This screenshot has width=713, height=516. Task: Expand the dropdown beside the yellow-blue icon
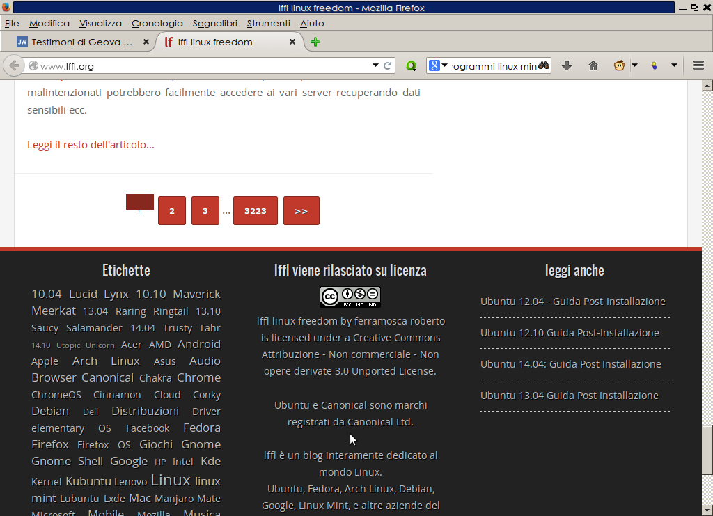tap(674, 65)
